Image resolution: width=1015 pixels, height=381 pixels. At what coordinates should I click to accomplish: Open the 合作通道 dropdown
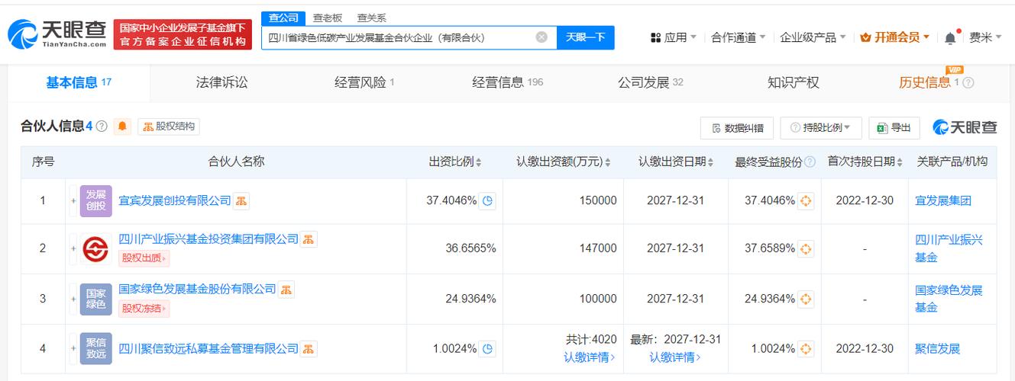coord(738,37)
